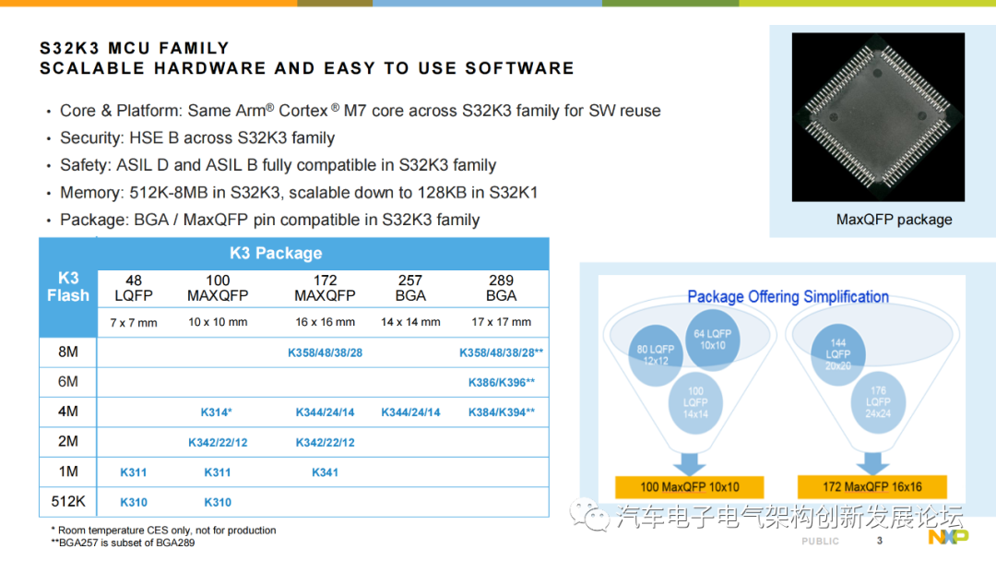This screenshot has width=996, height=561.
Task: Click the 7 x 7 mm size cell
Action: point(134,323)
